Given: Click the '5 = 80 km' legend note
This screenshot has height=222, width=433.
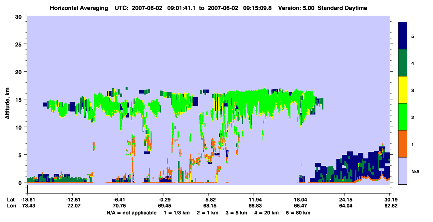Looking at the screenshot, I should [298, 213].
